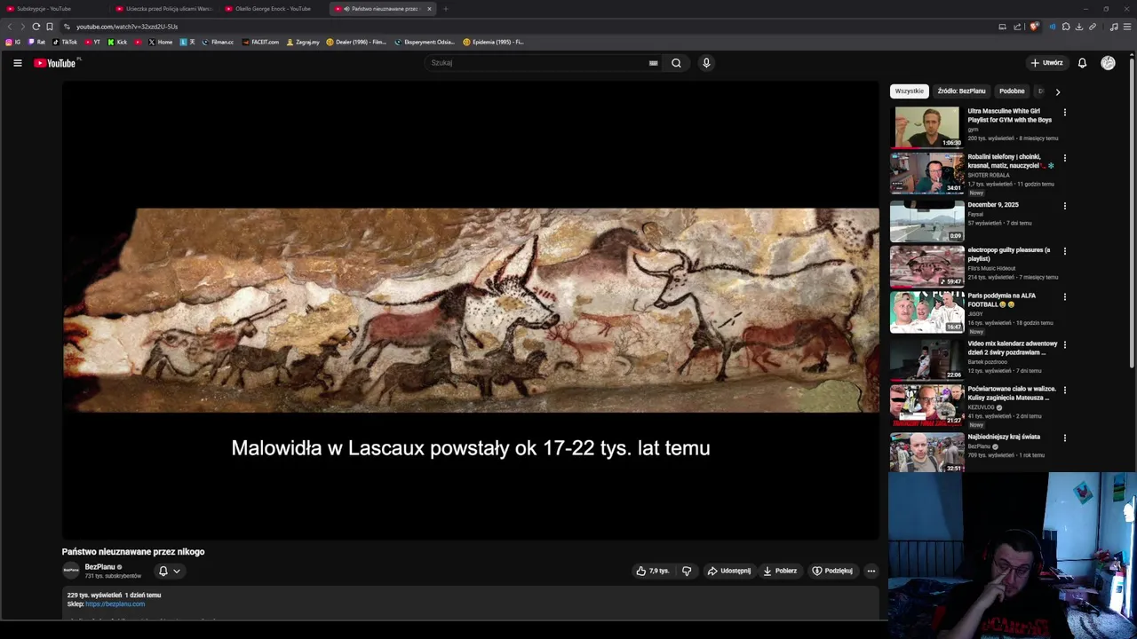The height and width of the screenshot is (639, 1137).
Task: Open the FACEIT.com bookmark
Action: (260, 42)
